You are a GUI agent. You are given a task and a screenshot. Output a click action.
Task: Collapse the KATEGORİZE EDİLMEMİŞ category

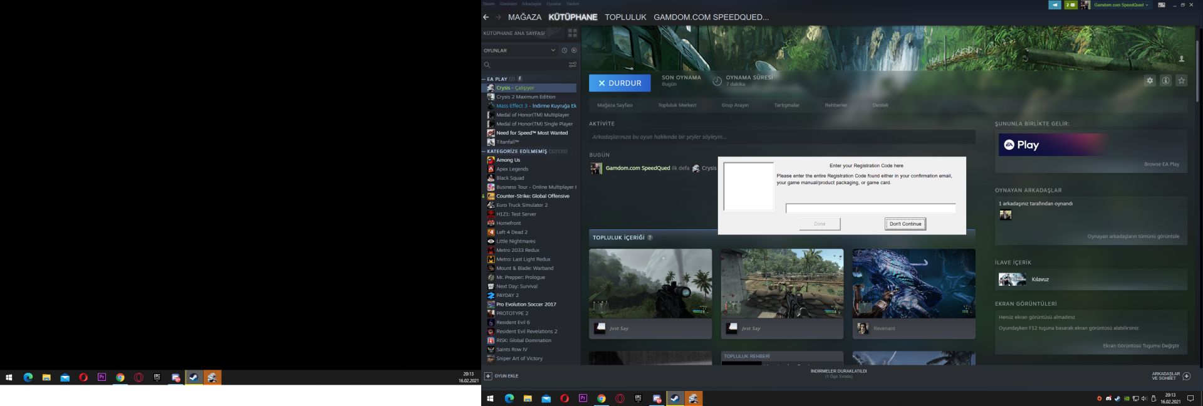484,151
